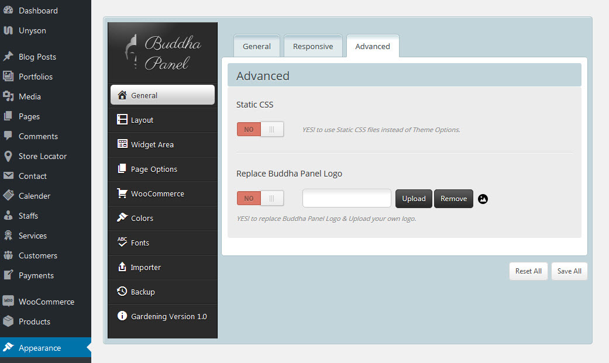The height and width of the screenshot is (363, 609).
Task: Click the Payments edit icon
Action: tap(8, 275)
